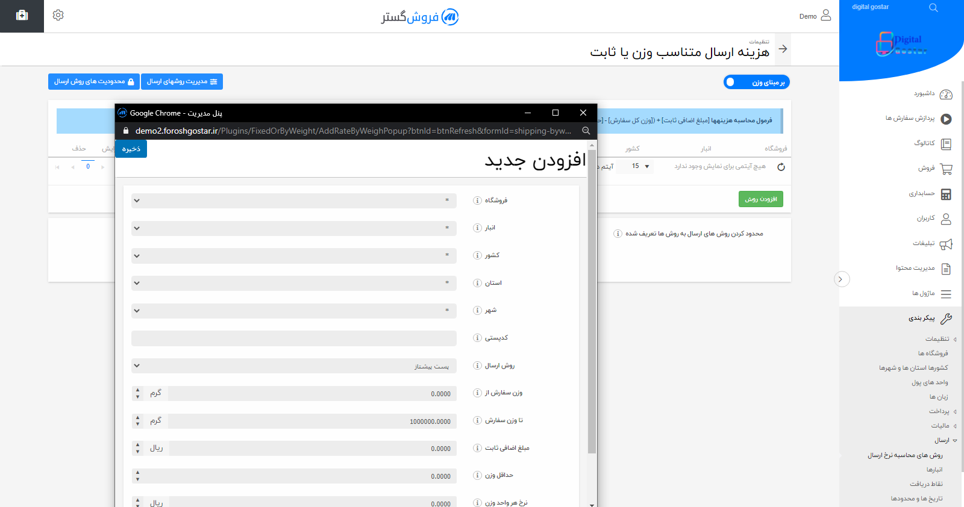Open نقاط دریافت sidebar link
The height and width of the screenshot is (507, 964).
point(926,484)
